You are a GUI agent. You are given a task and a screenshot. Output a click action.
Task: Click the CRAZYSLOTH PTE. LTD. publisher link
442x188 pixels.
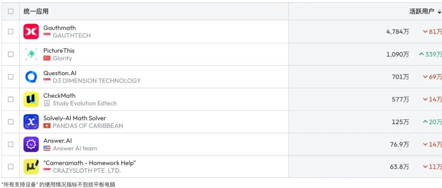click(x=87, y=170)
